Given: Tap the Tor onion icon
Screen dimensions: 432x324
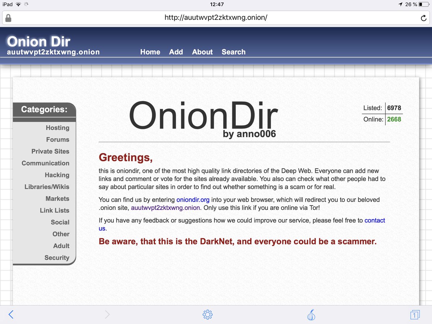Looking at the screenshot, I should tap(311, 315).
